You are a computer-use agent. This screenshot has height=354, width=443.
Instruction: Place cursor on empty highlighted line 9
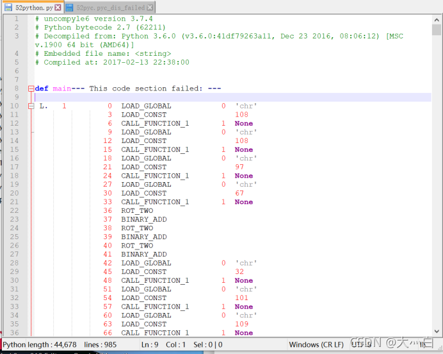coord(233,97)
